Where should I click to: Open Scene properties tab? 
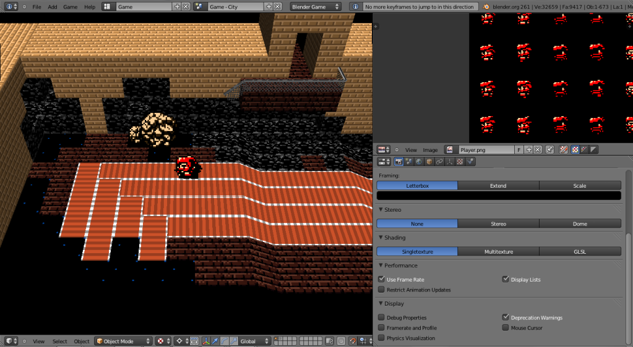[409, 162]
